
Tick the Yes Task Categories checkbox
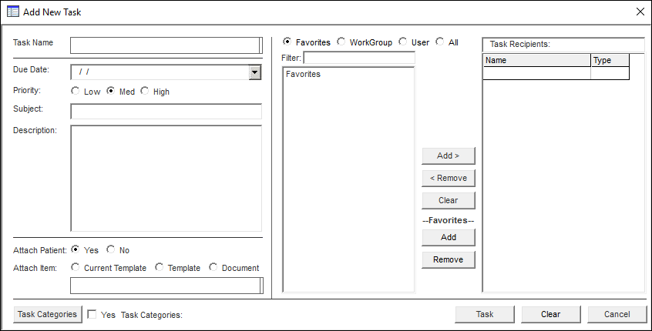[92, 314]
